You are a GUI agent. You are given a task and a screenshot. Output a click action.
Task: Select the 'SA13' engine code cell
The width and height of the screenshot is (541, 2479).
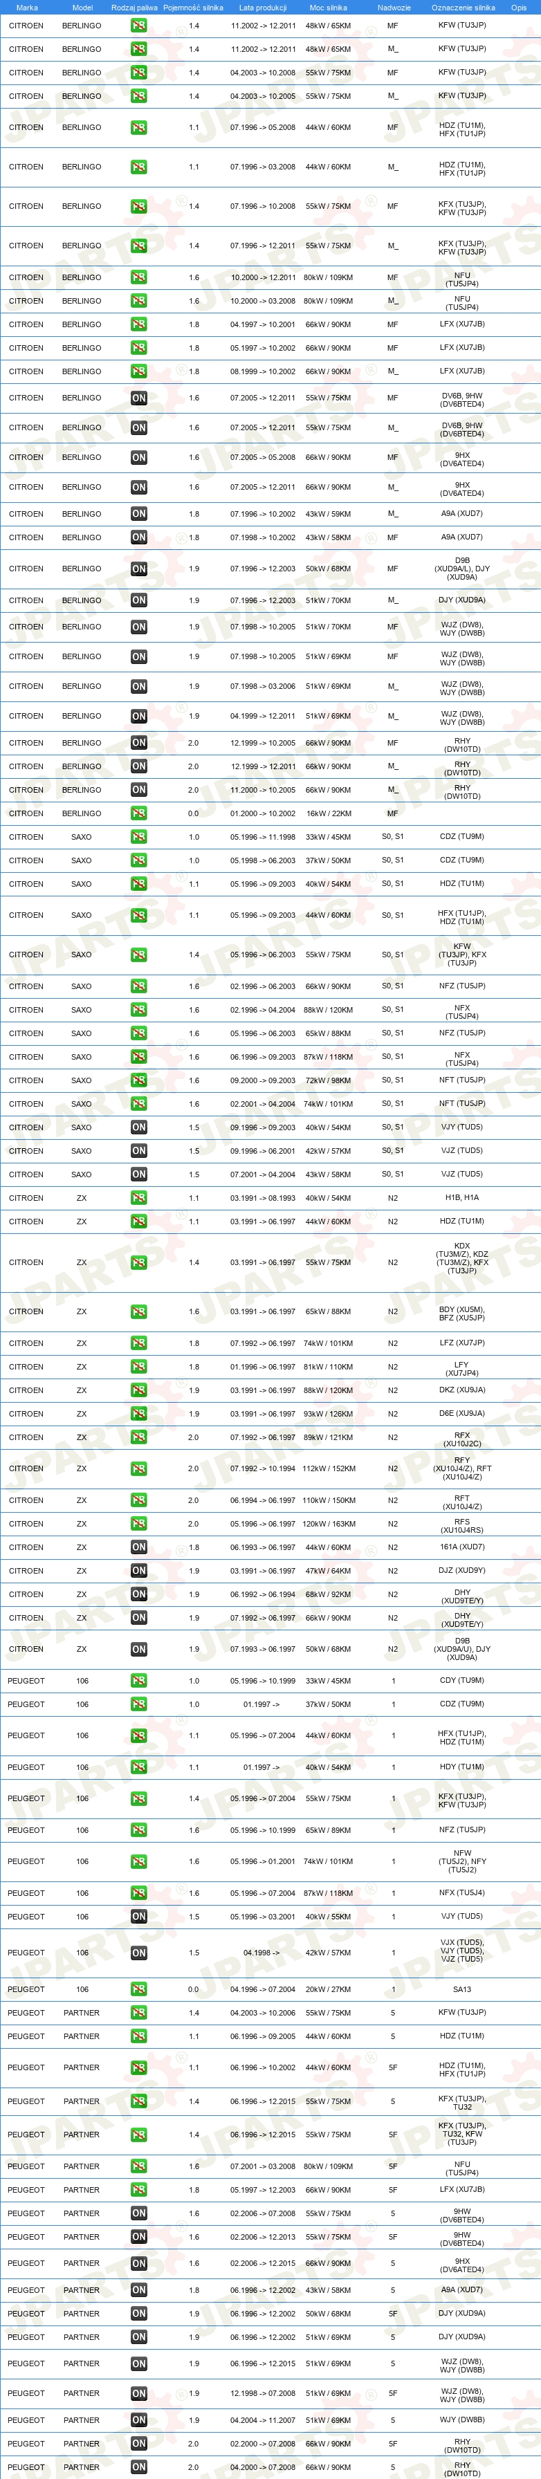pyautogui.click(x=462, y=1989)
